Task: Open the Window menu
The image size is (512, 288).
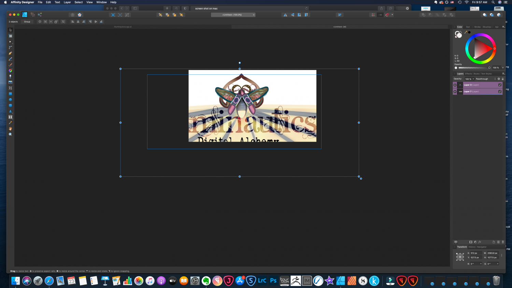Action: 101,2
